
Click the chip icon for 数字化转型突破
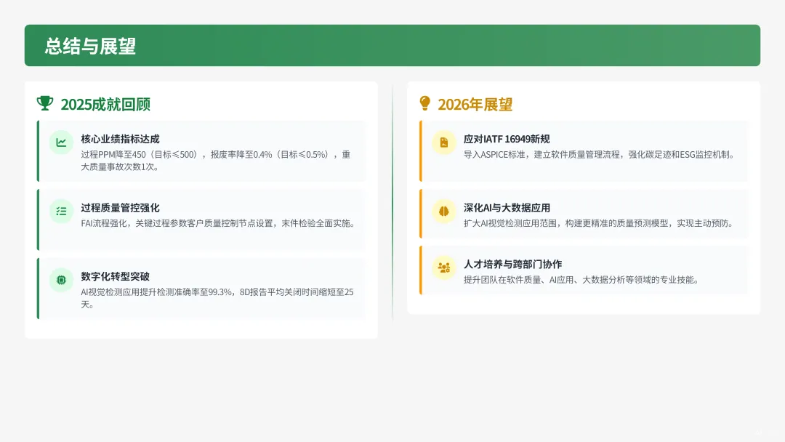[61, 280]
